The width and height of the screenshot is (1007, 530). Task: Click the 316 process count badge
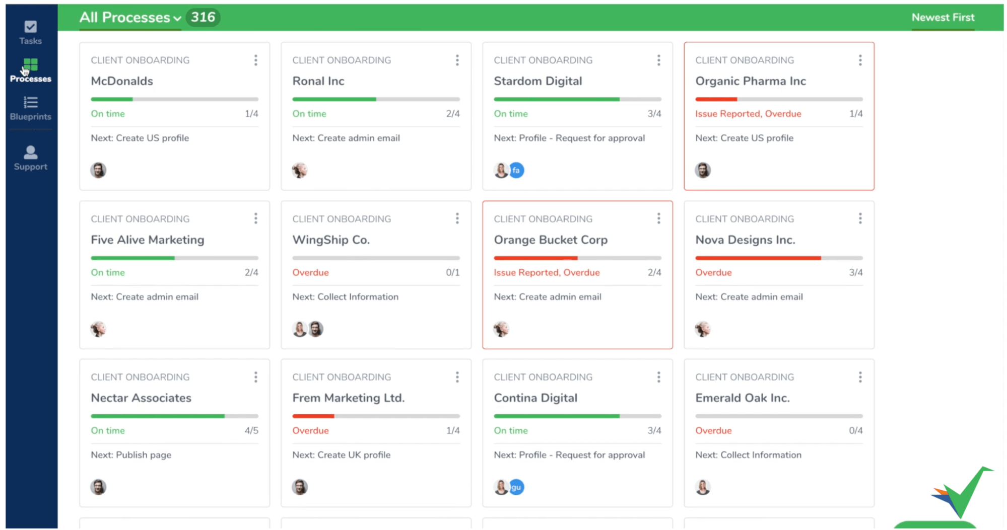203,17
